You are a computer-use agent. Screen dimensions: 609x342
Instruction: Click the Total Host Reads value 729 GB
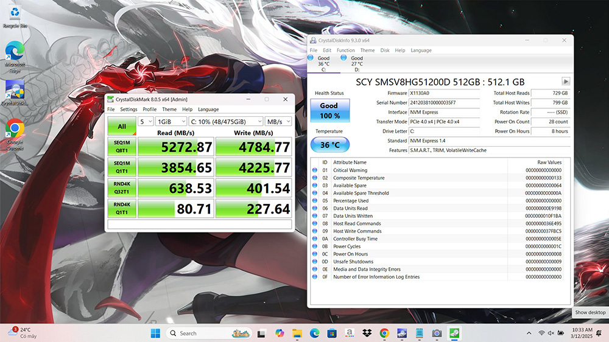point(551,93)
